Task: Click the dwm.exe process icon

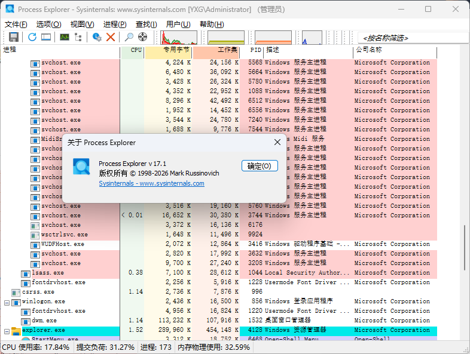Action: point(26,321)
